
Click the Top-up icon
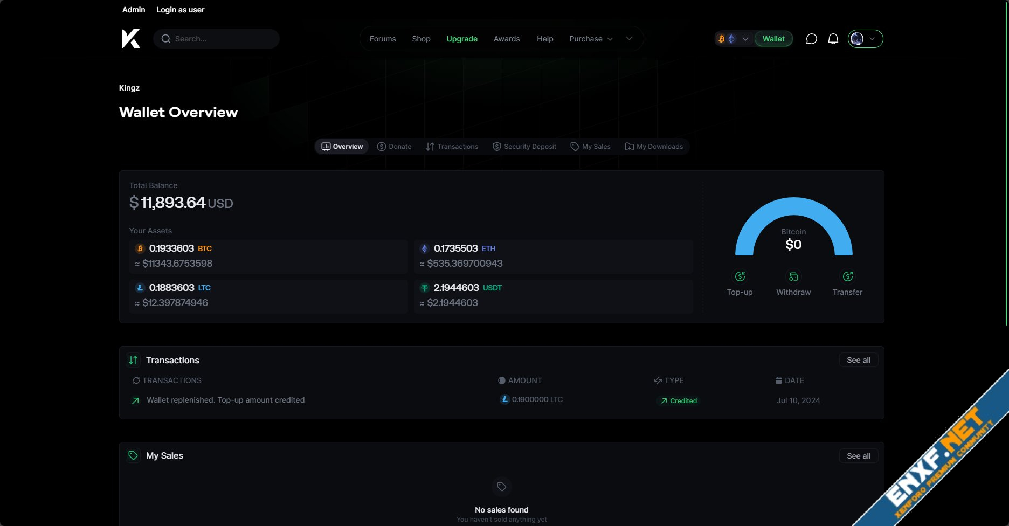(740, 276)
